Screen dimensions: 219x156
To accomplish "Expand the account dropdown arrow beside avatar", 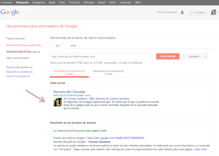I will tap(218, 12).
